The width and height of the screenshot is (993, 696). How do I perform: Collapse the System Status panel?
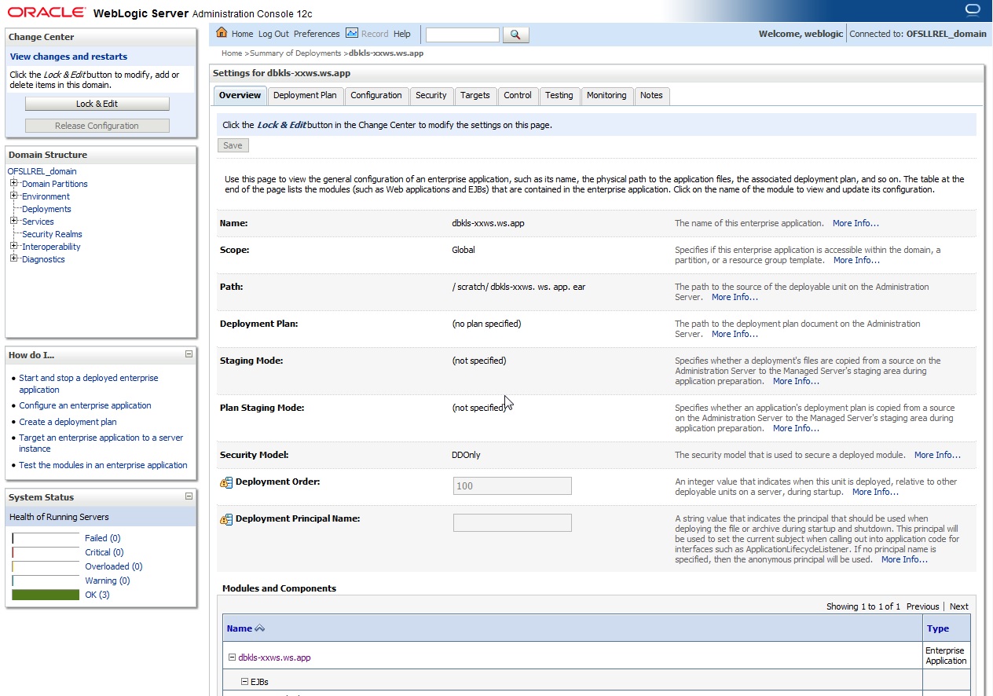[189, 496]
